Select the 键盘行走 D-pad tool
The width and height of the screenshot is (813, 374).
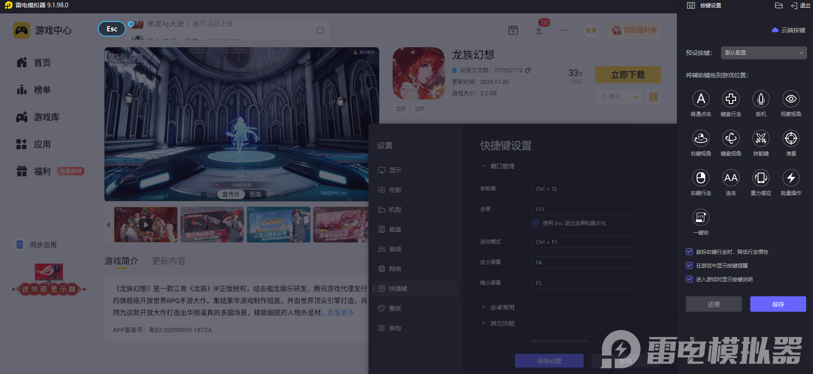(731, 99)
